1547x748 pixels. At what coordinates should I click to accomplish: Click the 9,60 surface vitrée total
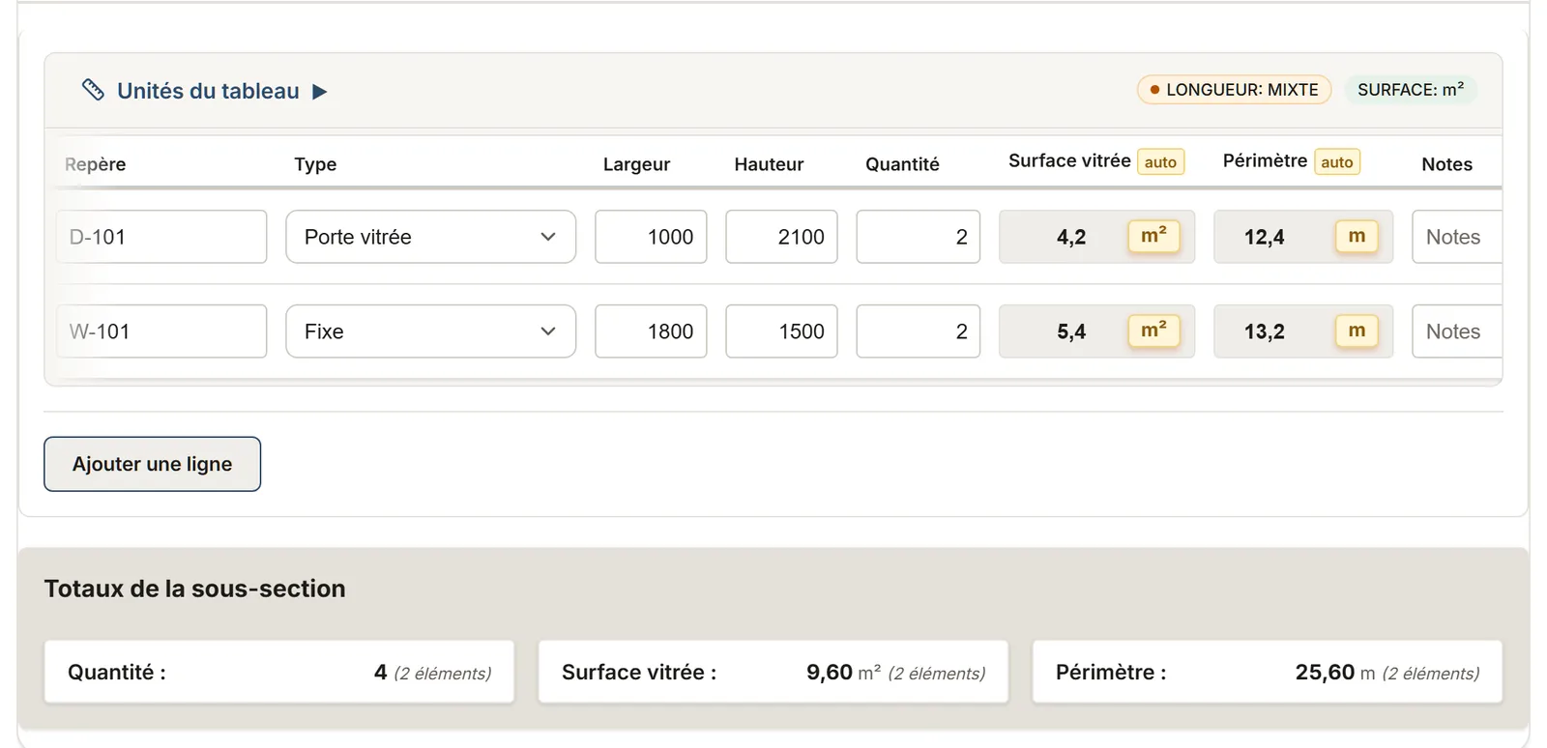point(830,672)
